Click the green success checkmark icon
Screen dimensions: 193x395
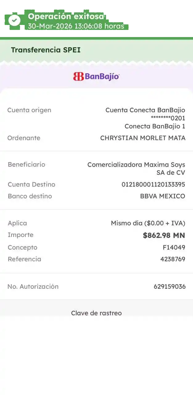click(x=14, y=20)
